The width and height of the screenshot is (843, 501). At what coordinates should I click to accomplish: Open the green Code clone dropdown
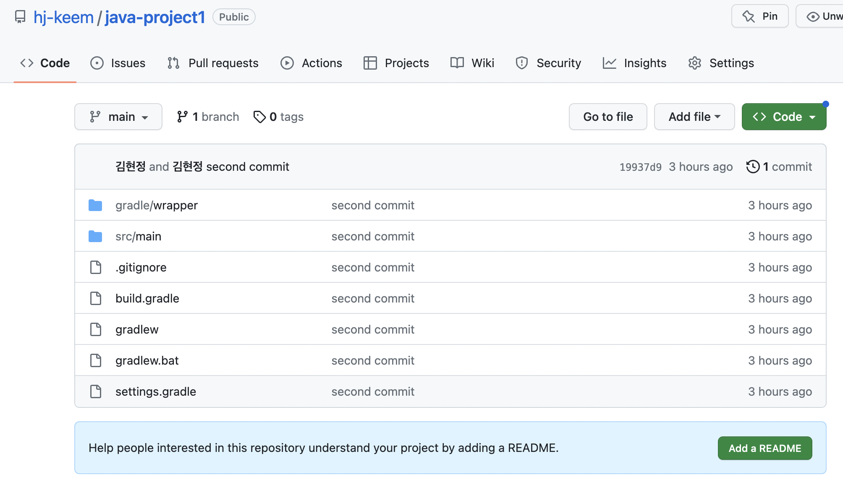coord(783,117)
